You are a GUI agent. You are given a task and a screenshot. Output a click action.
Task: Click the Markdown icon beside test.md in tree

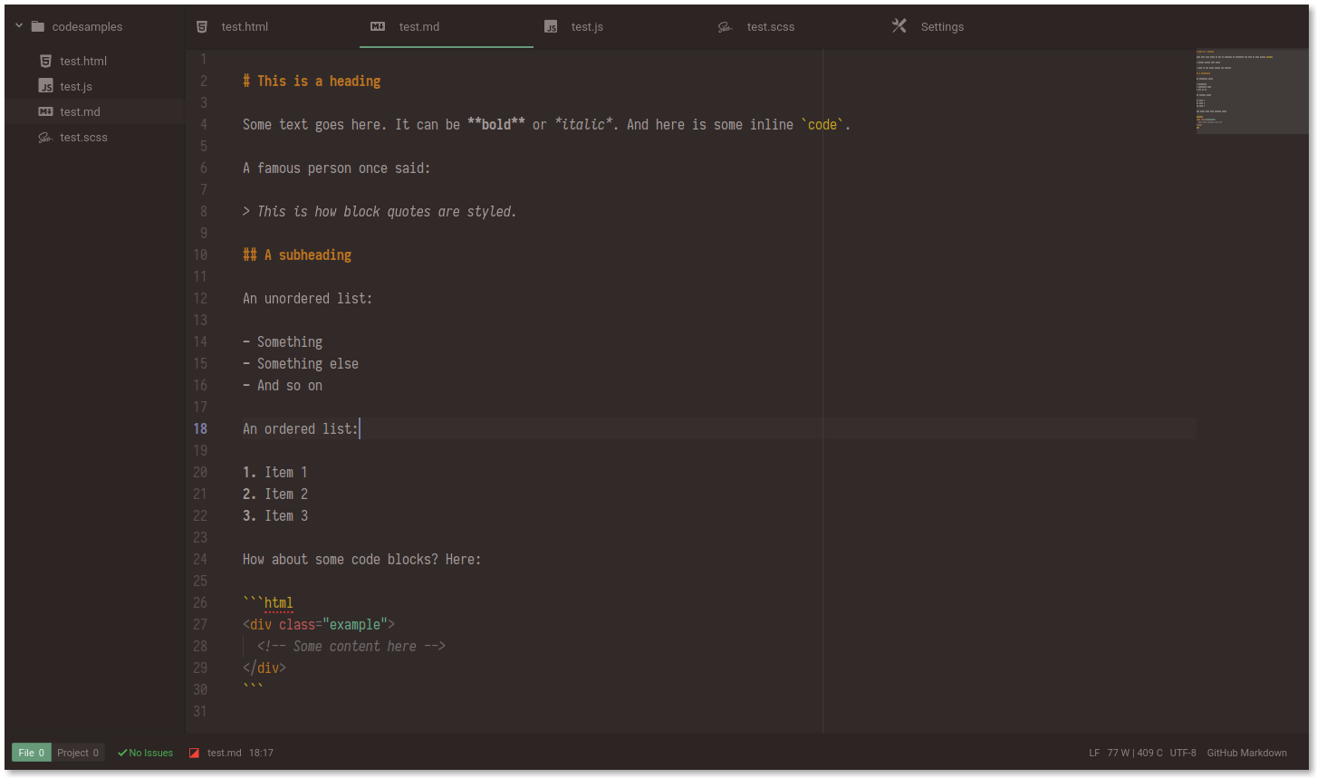45,111
